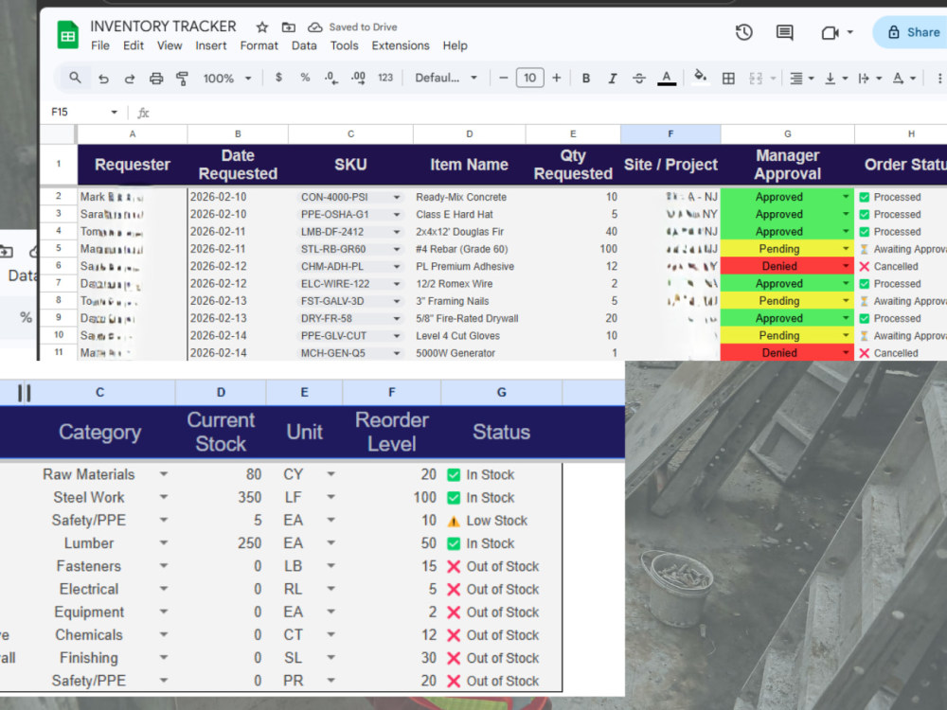947x710 pixels.
Task: Click Processed checkbox for Ready-Mix Concrete row
Action: point(865,197)
